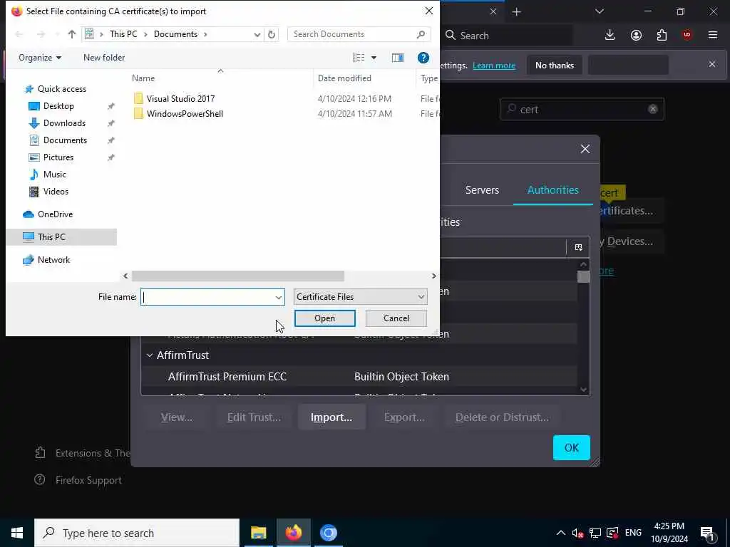Open Videos in navigation pane
730x547 pixels.
pyautogui.click(x=56, y=191)
